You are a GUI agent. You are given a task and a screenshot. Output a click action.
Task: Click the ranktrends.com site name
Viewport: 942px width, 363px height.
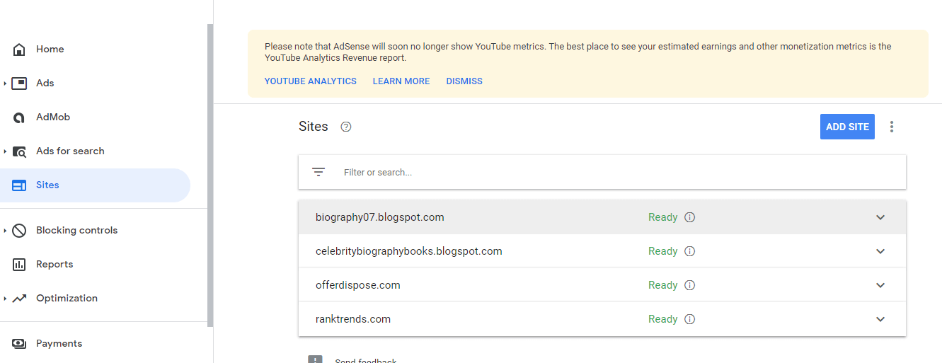tap(353, 319)
